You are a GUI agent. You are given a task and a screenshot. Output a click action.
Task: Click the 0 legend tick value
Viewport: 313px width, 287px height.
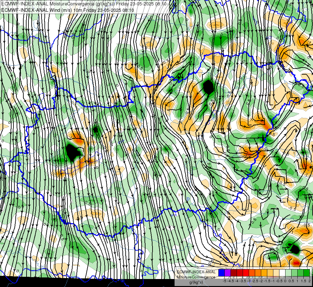(285, 281)
